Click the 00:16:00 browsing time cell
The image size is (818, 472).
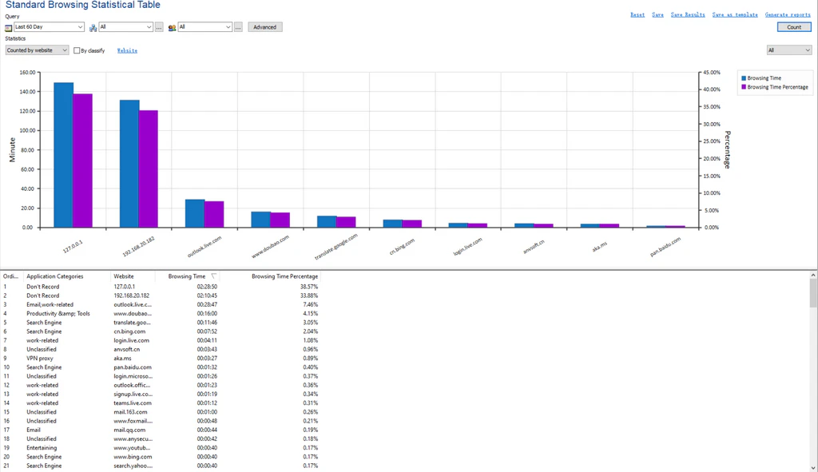click(x=207, y=313)
